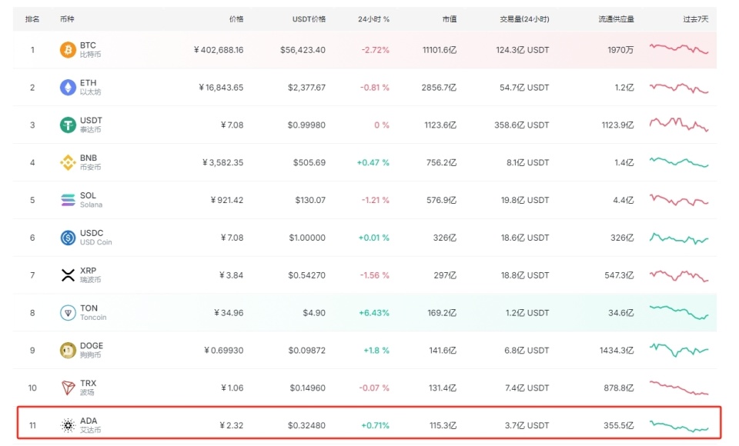Screen dimensions: 739x446
Task: Click the DOGE Dogecoin logo icon
Action: (68, 350)
